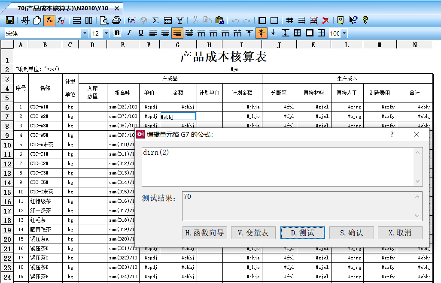This screenshot has height=283, width=441.
Task: Open the font name dropdown showing 宋体
Action: click(85, 33)
